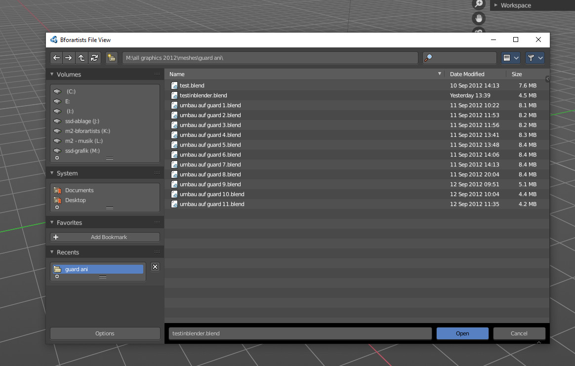Select umbau auf guard 8.blend

click(x=357, y=174)
